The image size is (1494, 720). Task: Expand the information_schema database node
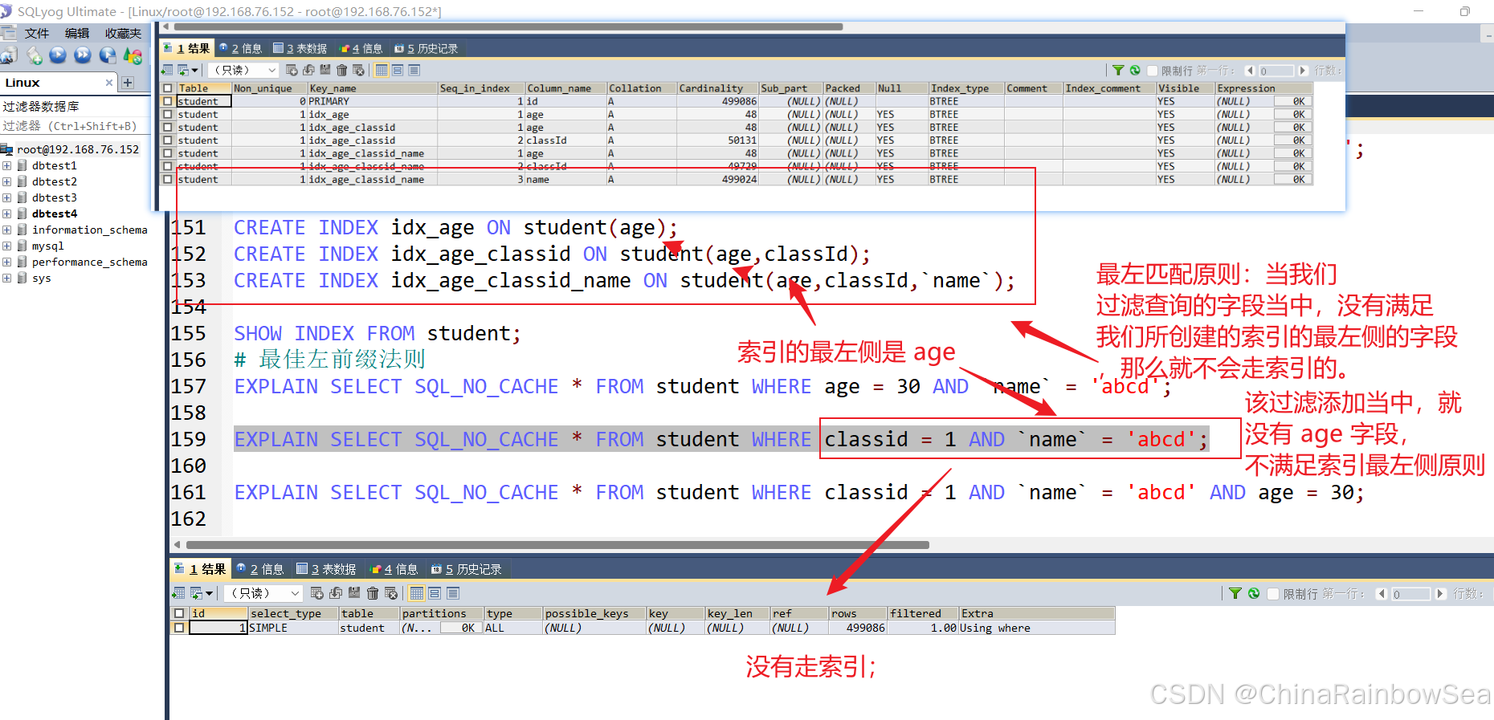click(6, 230)
